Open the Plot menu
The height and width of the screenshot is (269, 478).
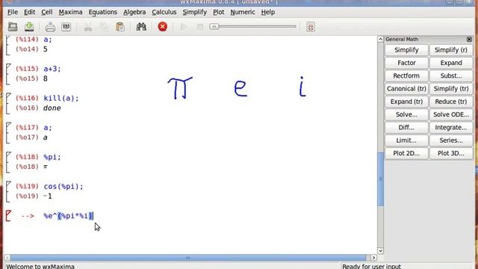pyautogui.click(x=218, y=12)
